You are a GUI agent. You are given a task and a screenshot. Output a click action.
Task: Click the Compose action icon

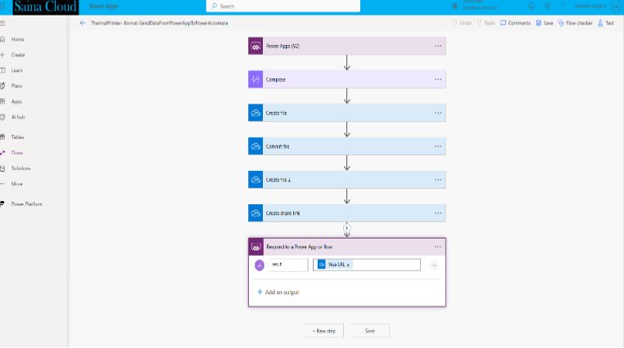(255, 80)
